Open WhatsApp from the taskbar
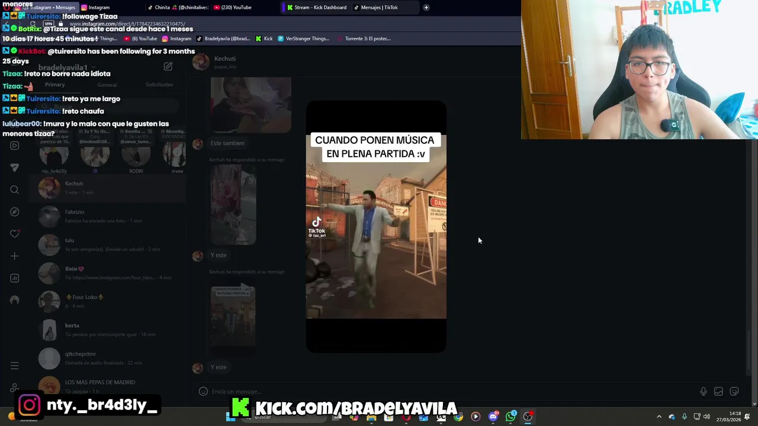This screenshot has height=426, width=758. point(510,417)
